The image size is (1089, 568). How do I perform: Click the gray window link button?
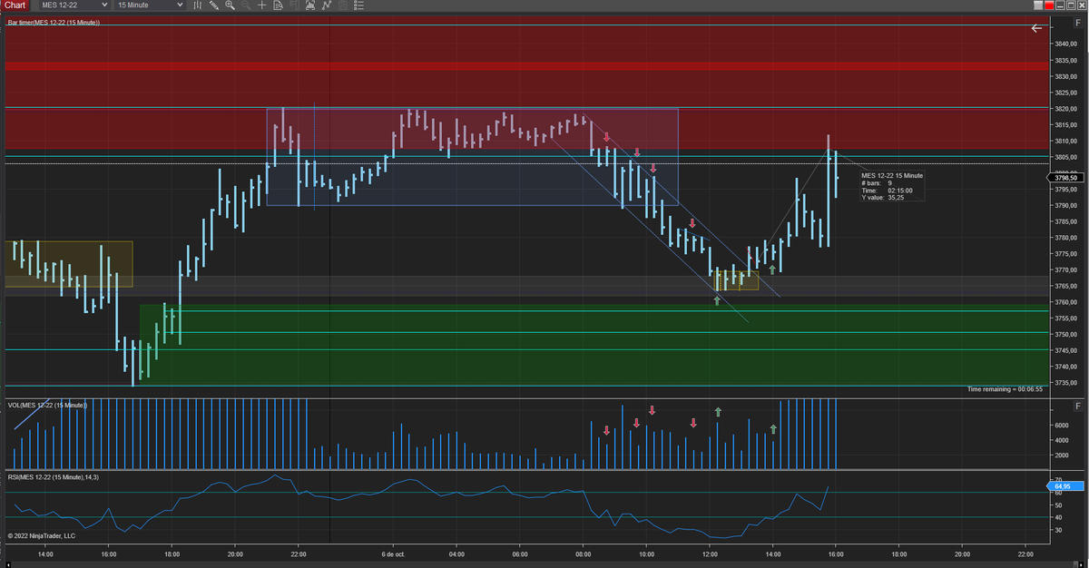coord(1038,5)
